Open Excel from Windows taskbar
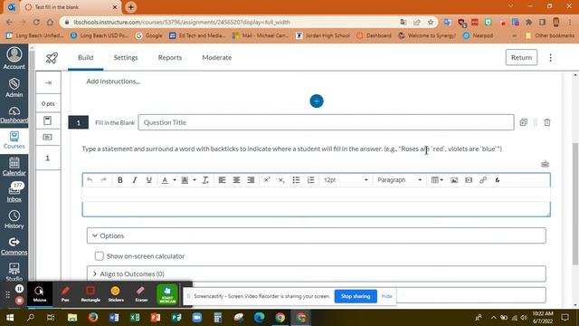This screenshot has width=579, height=326. pos(135,318)
